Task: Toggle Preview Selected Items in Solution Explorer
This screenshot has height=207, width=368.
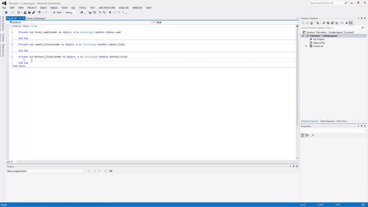Action: [x=351, y=23]
